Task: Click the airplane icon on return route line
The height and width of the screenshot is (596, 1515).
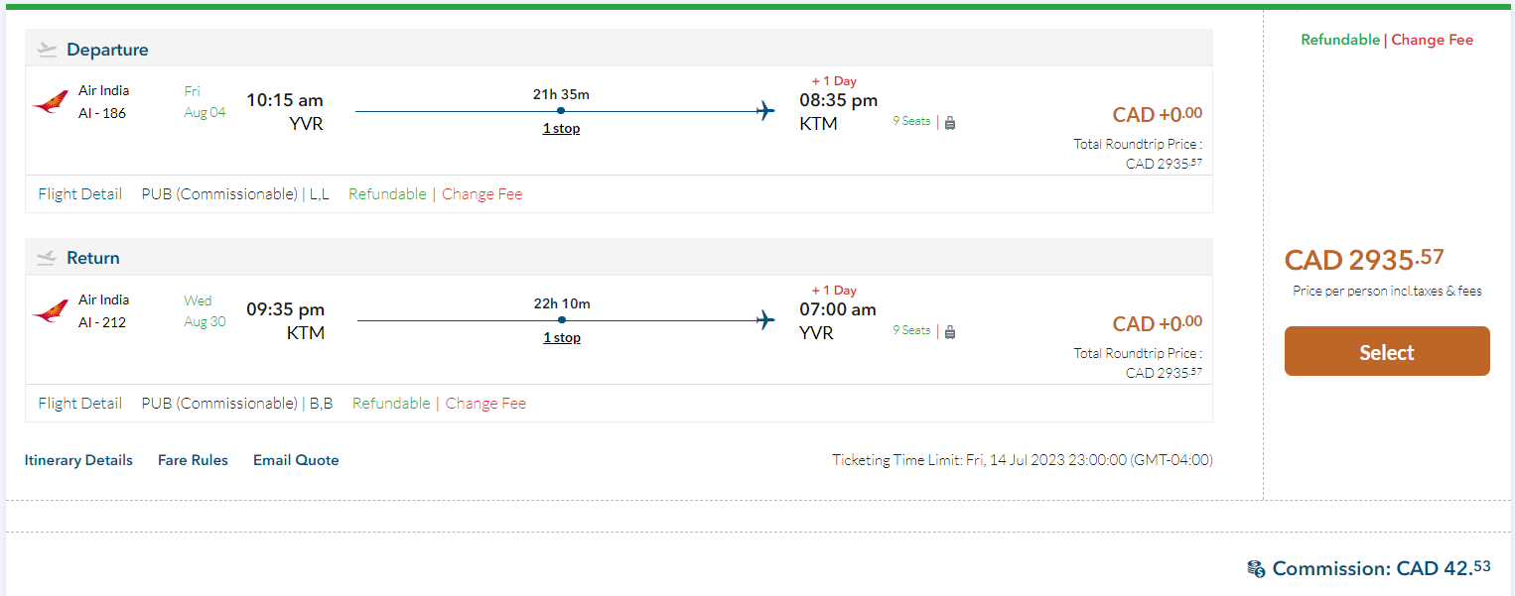Action: coord(764,319)
